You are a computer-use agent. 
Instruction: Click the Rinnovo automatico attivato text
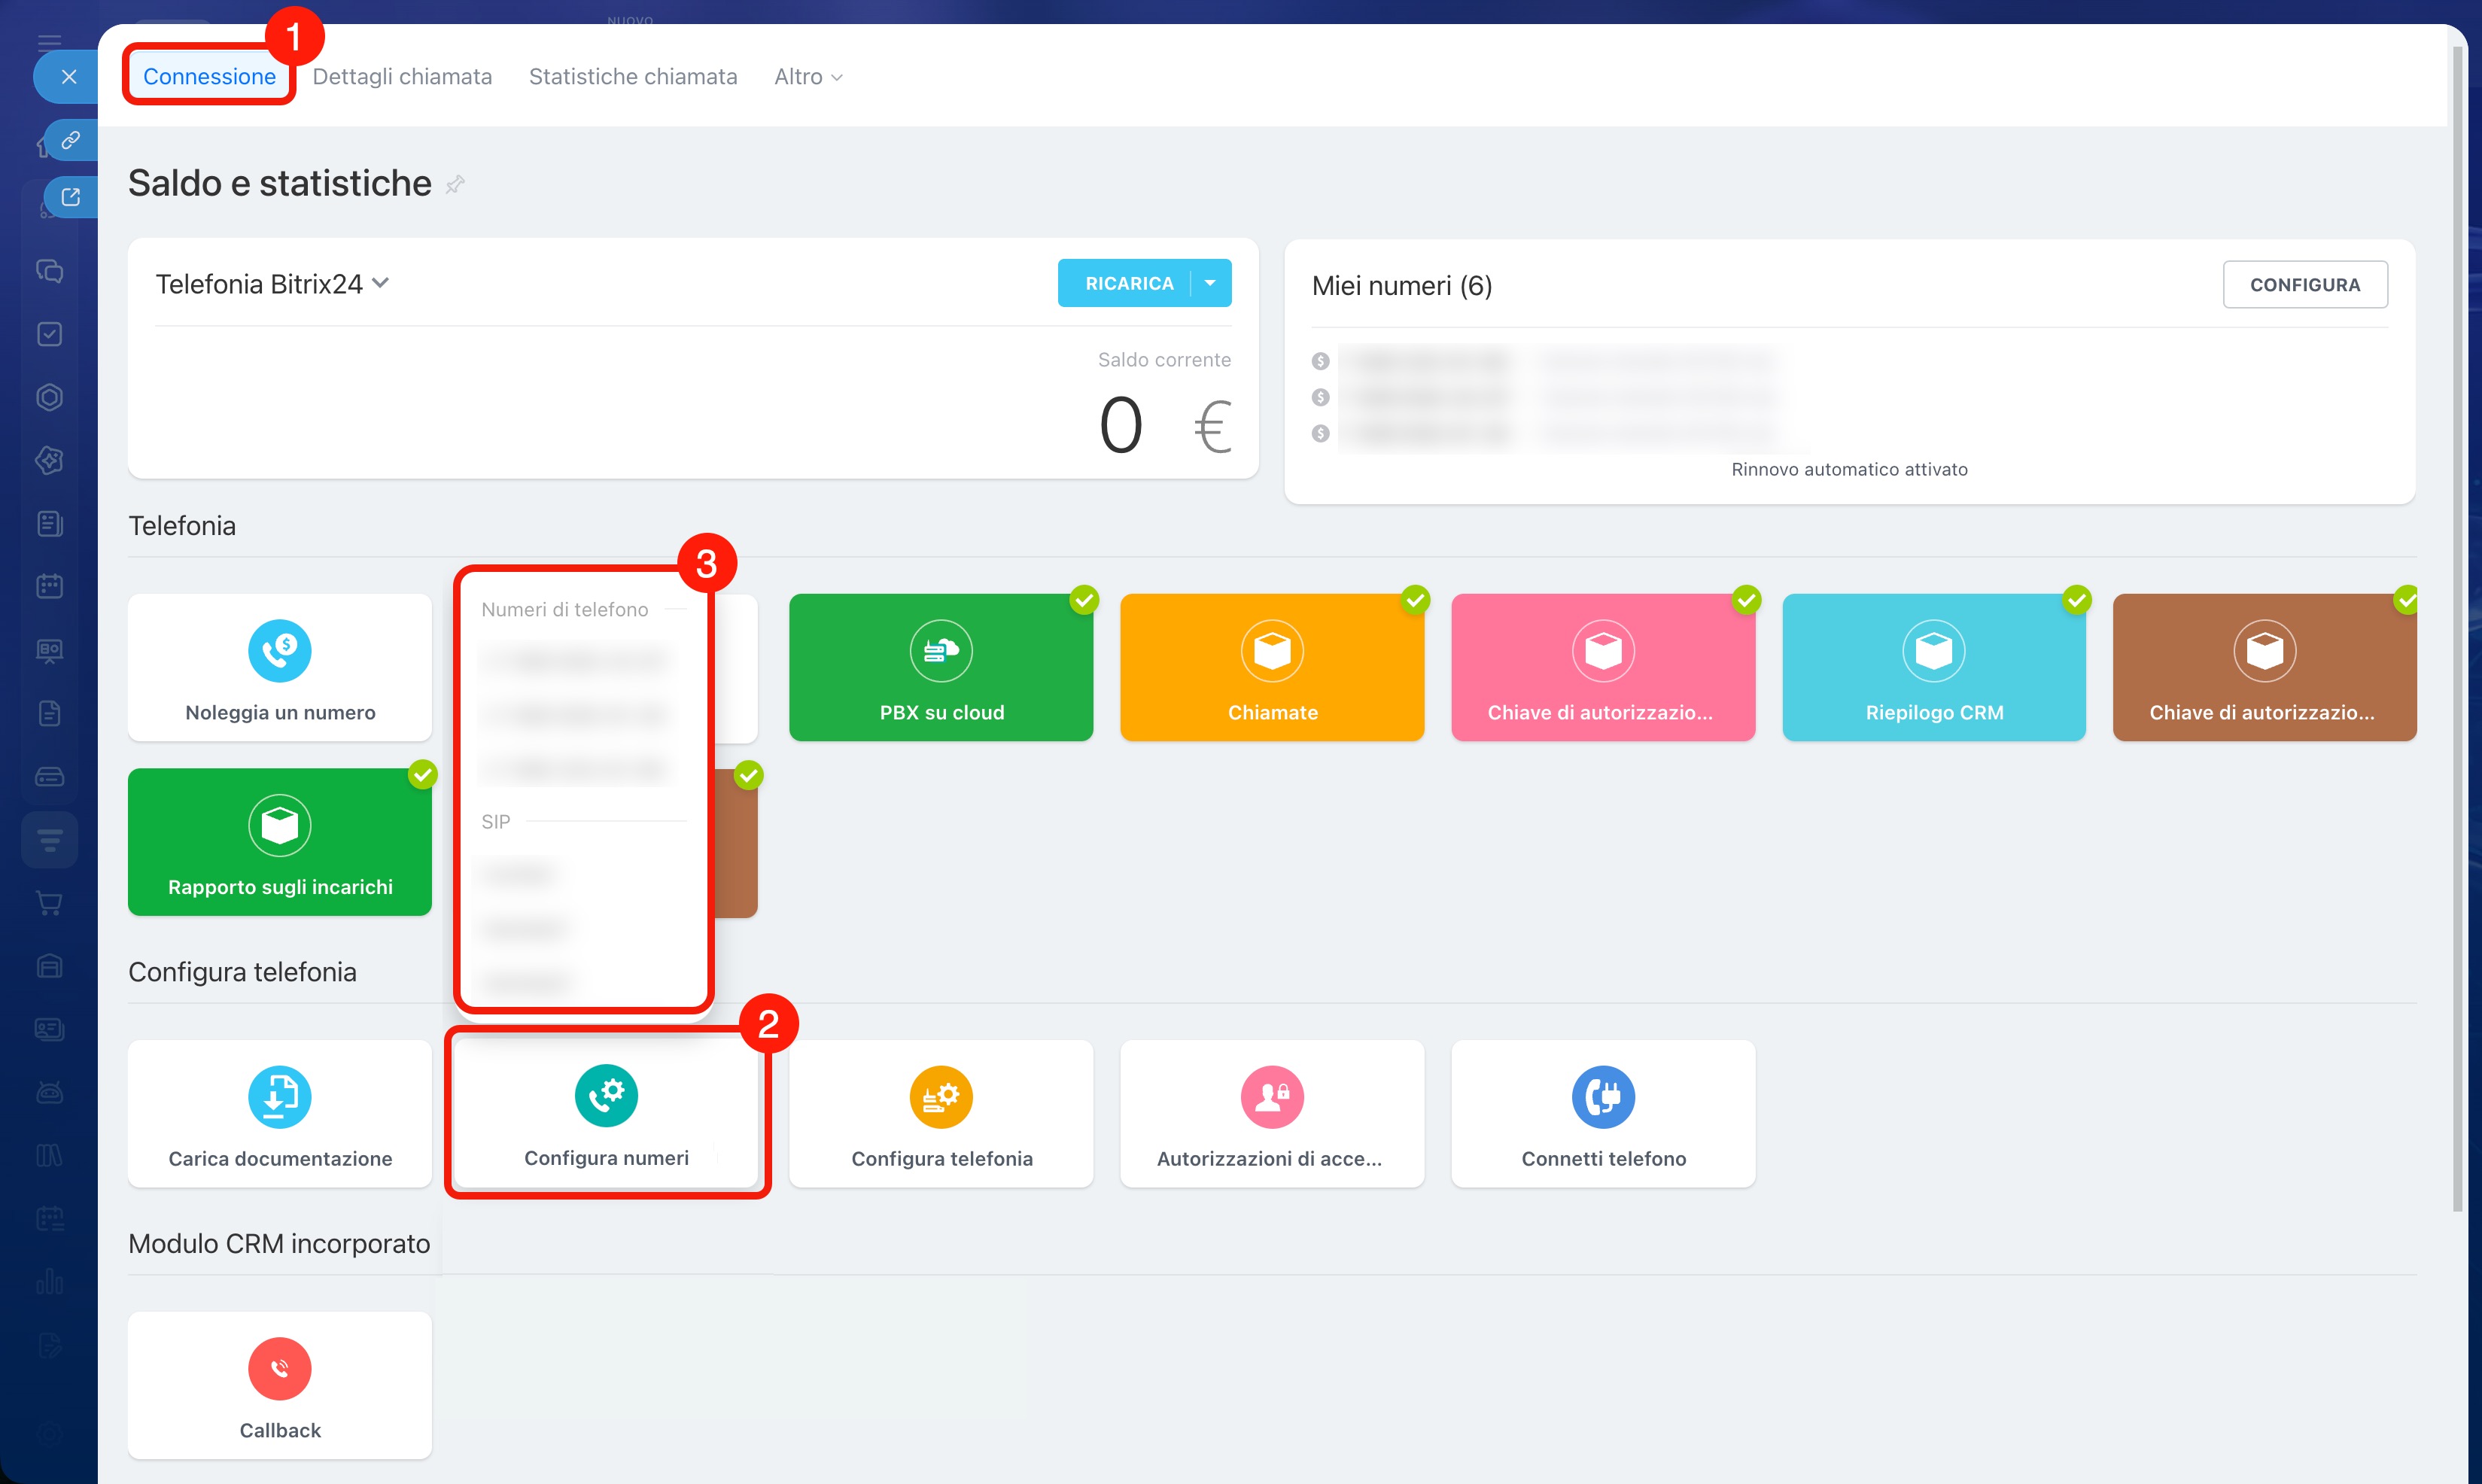click(1849, 469)
